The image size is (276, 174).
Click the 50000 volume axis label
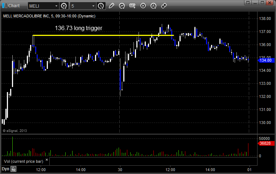tap(264, 138)
